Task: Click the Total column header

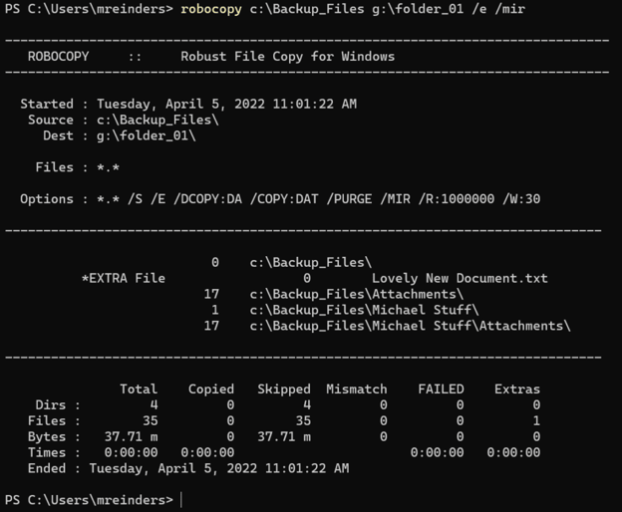Action: tap(139, 388)
